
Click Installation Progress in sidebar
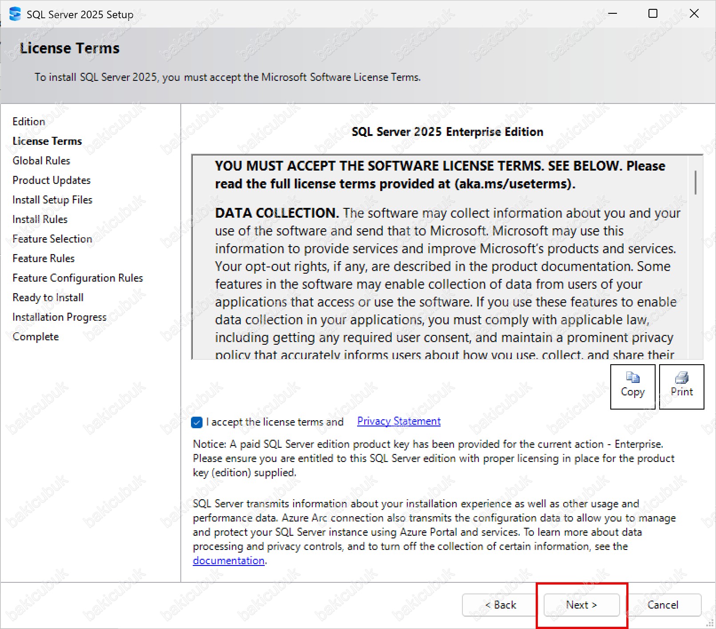coord(60,317)
